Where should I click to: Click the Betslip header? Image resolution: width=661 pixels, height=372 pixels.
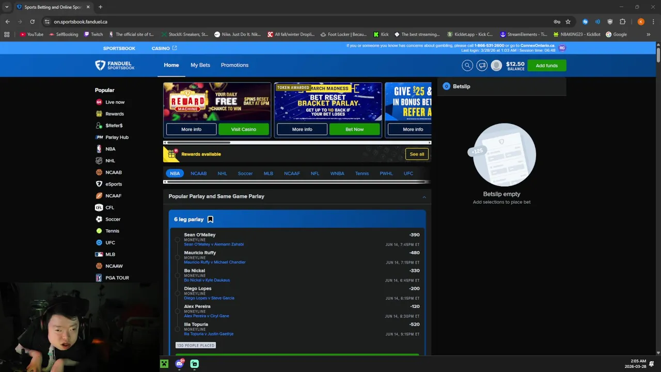coord(501,86)
